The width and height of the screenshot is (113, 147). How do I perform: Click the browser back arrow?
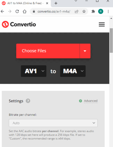(x=2, y=12)
